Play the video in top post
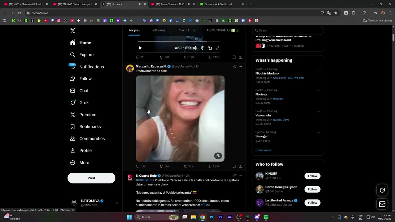 (140, 48)
